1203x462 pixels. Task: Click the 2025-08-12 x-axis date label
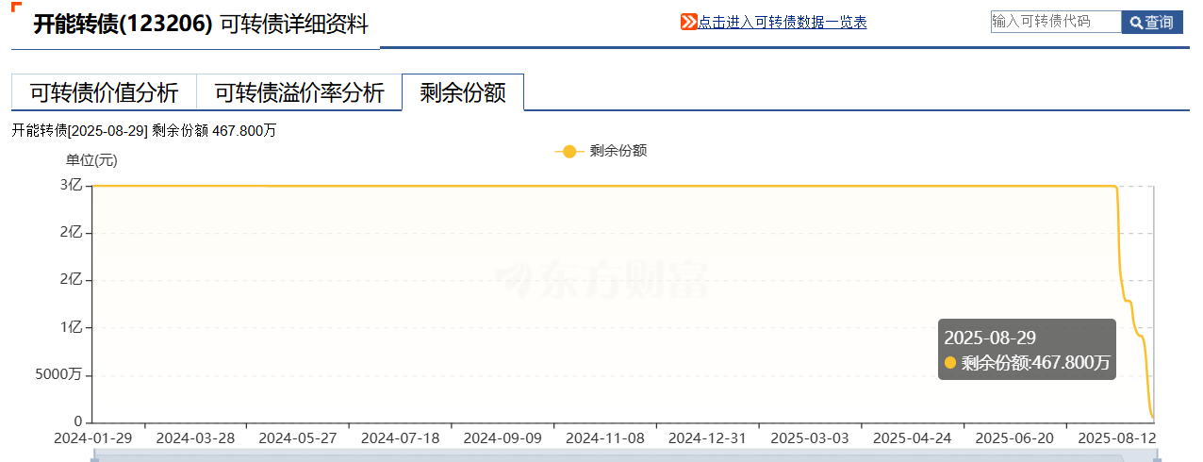(1116, 438)
